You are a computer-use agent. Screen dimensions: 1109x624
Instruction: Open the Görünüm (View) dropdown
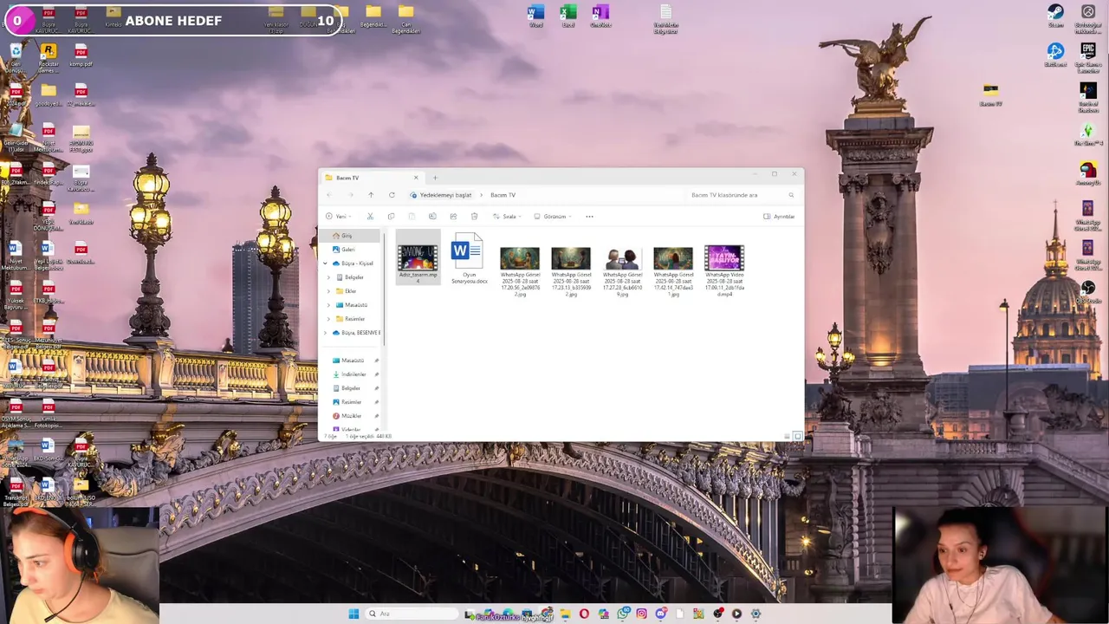pos(552,217)
